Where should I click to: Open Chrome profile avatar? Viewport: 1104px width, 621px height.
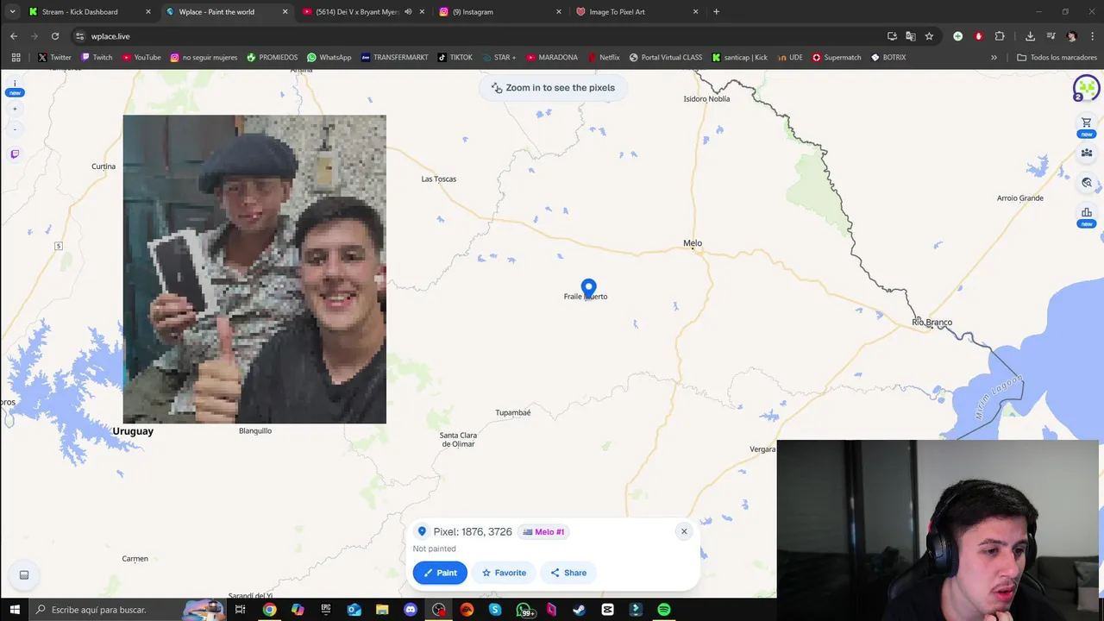pyautogui.click(x=1071, y=36)
